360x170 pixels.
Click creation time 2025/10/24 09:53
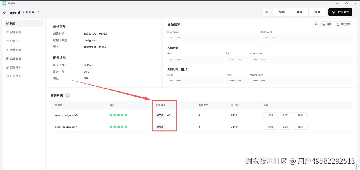coord(95,33)
